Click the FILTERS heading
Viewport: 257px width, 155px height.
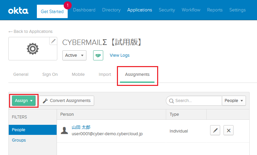click(19, 117)
